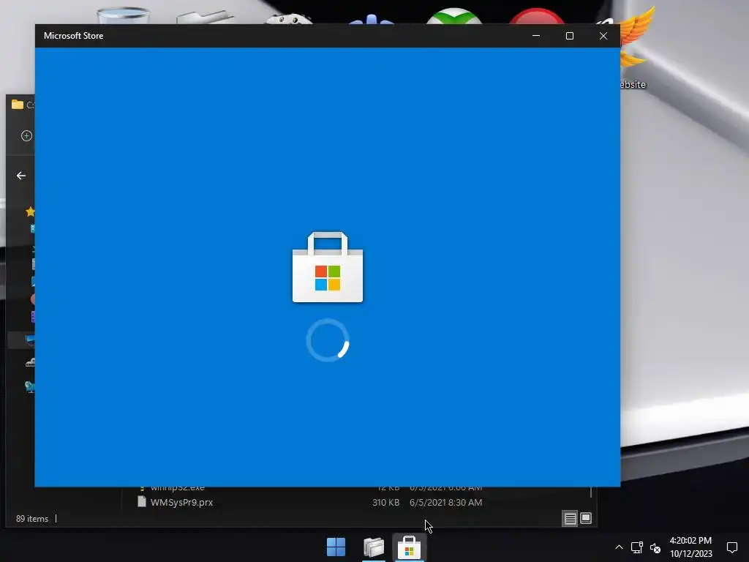Switch File Explorer to large thumbnails view
This screenshot has width=749, height=562.
pyautogui.click(x=586, y=519)
